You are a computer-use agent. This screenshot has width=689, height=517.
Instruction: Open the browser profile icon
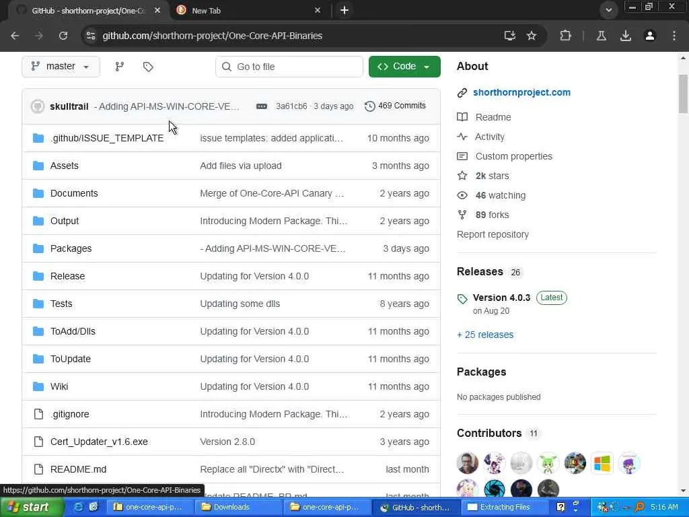[x=650, y=36]
